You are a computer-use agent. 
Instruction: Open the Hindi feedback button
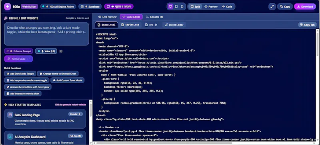pyautogui.click(x=119, y=6)
